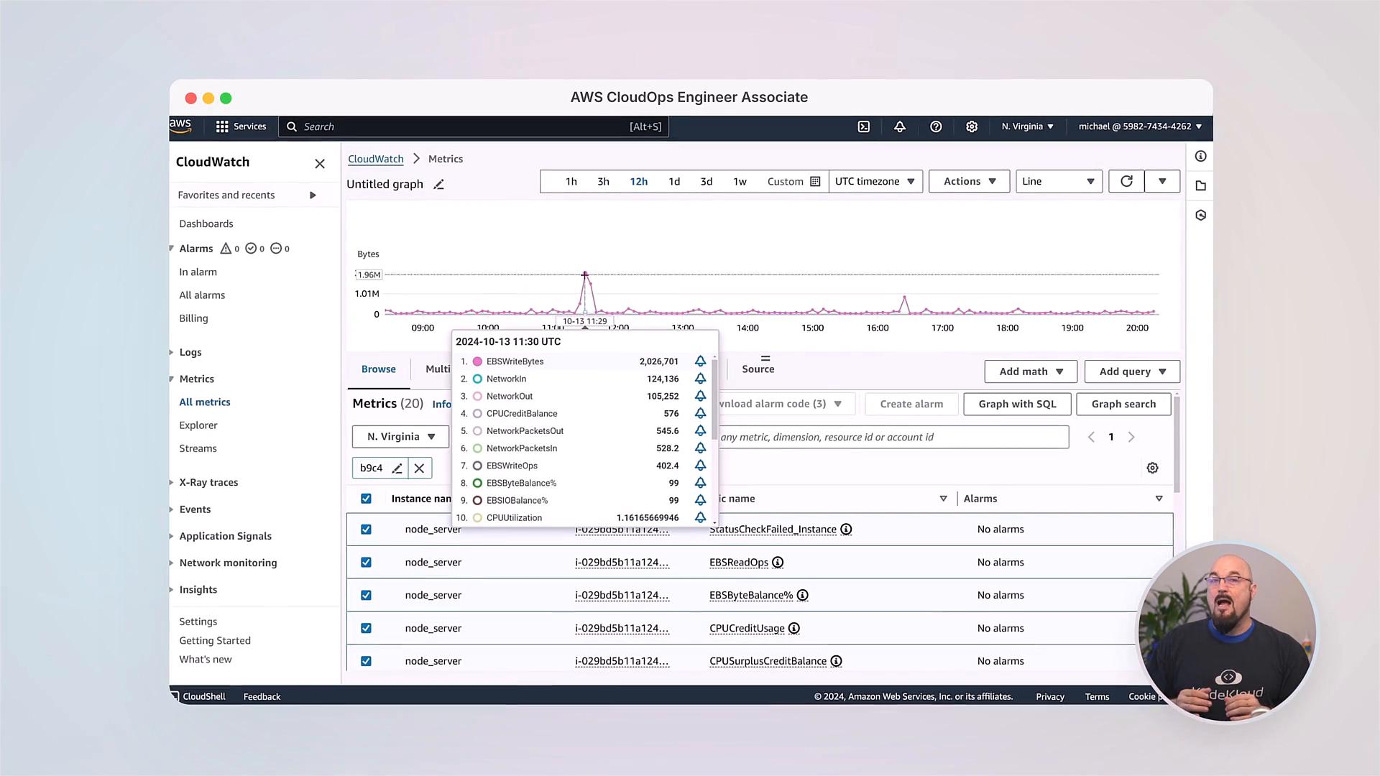Switch to the Browse tab
The image size is (1380, 776).
coord(379,369)
